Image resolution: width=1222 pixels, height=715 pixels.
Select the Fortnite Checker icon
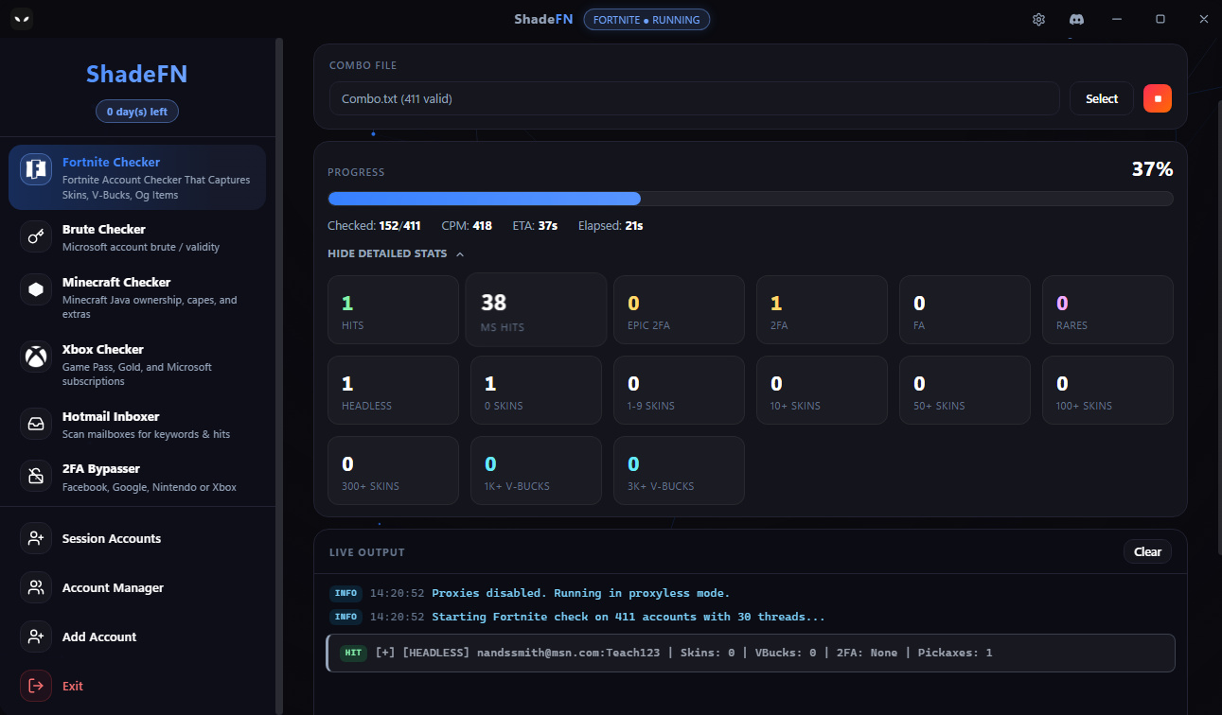pyautogui.click(x=36, y=169)
